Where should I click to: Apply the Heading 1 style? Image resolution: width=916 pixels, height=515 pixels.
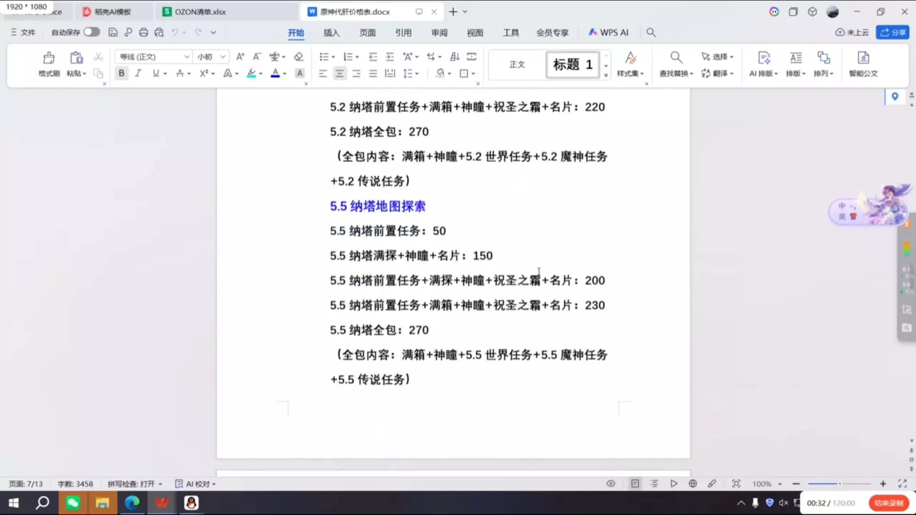tap(572, 64)
